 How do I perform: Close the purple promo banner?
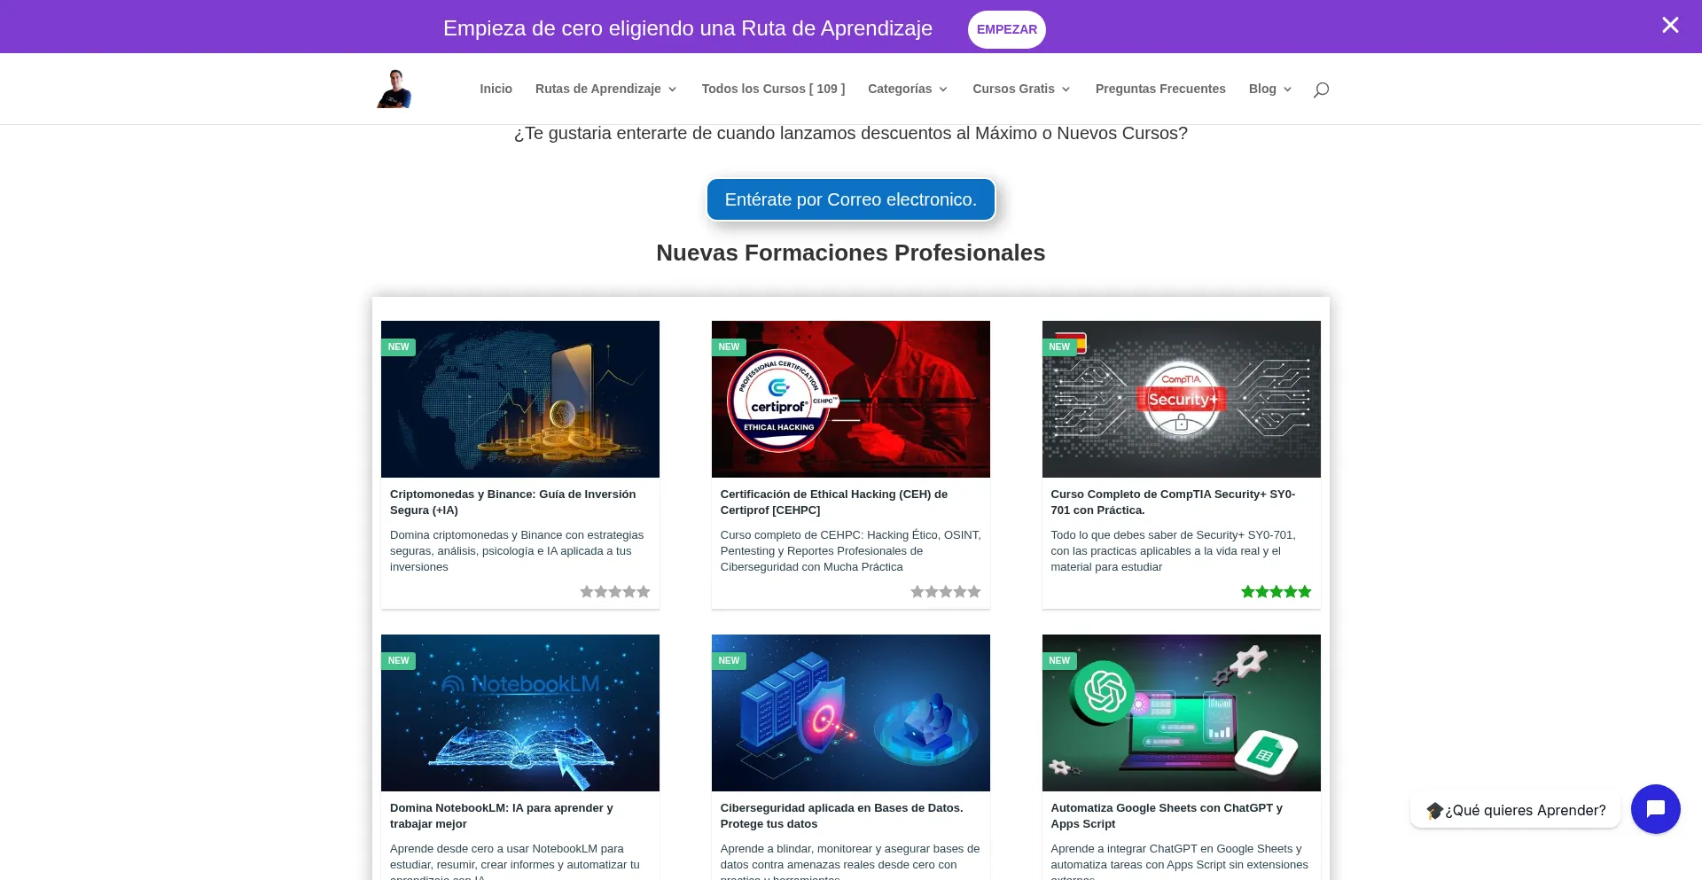click(1670, 25)
